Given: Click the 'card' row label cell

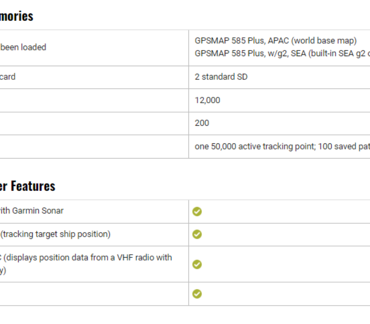Looking at the screenshot, I should pos(8,77).
